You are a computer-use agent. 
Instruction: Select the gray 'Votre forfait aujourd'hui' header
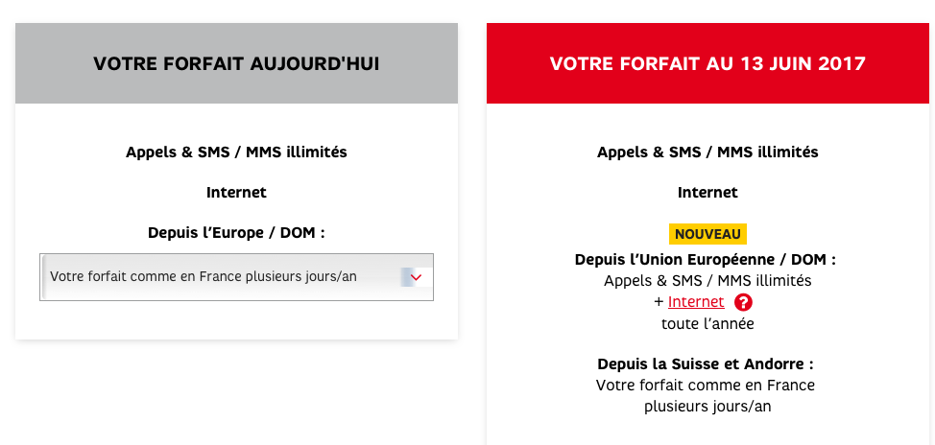[236, 63]
